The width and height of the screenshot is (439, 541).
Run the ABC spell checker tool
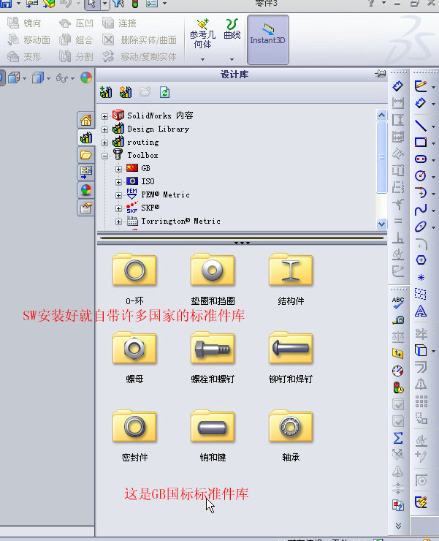(x=398, y=303)
